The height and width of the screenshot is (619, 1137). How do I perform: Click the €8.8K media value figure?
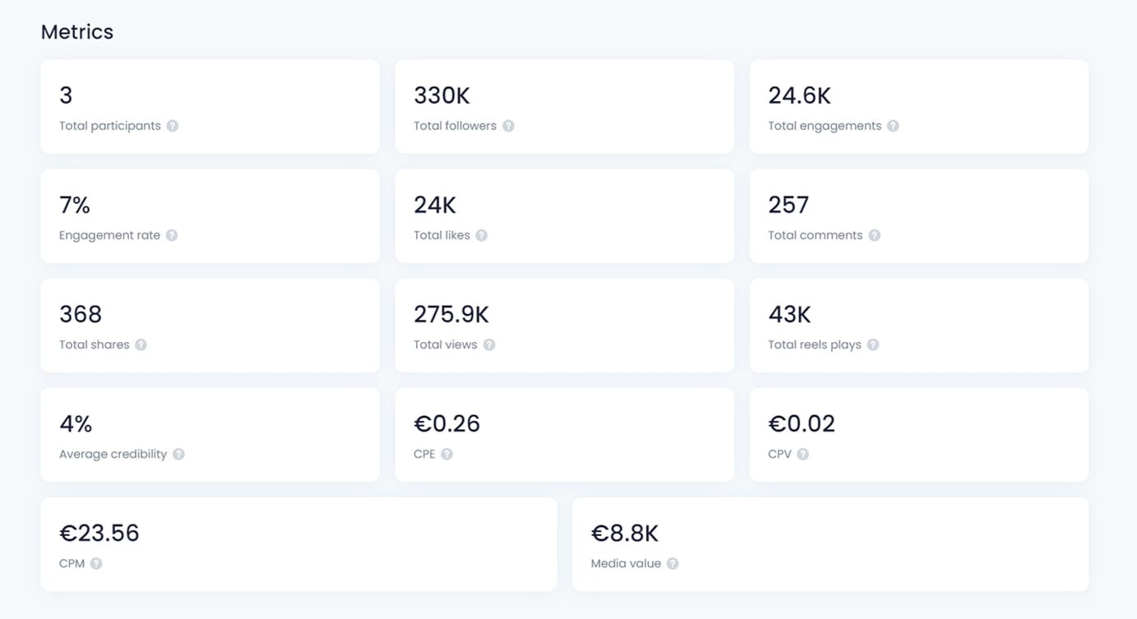625,534
